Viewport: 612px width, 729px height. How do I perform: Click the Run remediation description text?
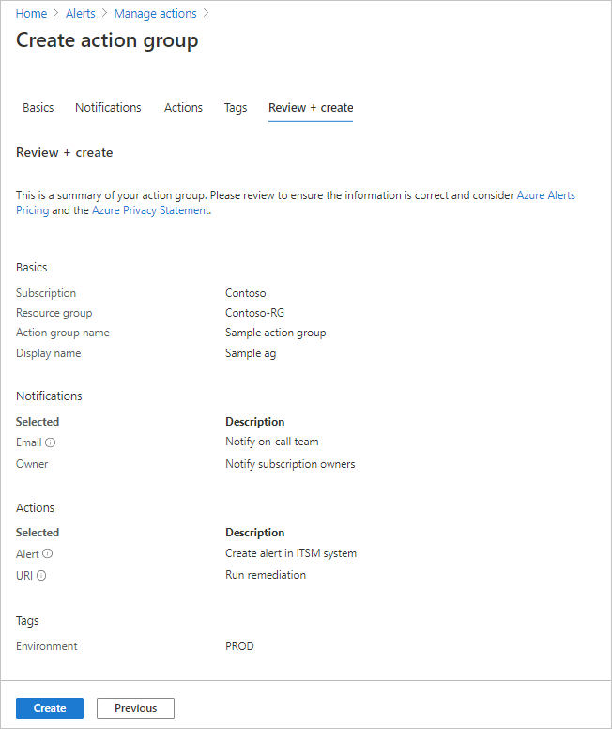point(266,575)
